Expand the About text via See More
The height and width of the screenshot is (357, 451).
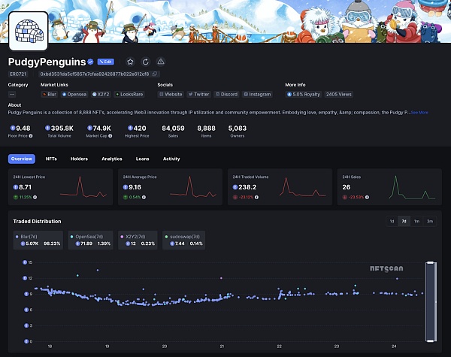[x=419, y=112]
